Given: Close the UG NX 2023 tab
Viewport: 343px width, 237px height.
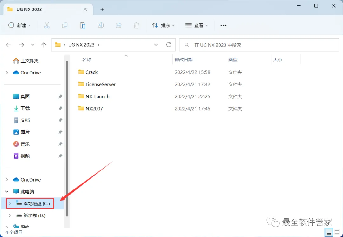Looking at the screenshot, I should (x=85, y=10).
